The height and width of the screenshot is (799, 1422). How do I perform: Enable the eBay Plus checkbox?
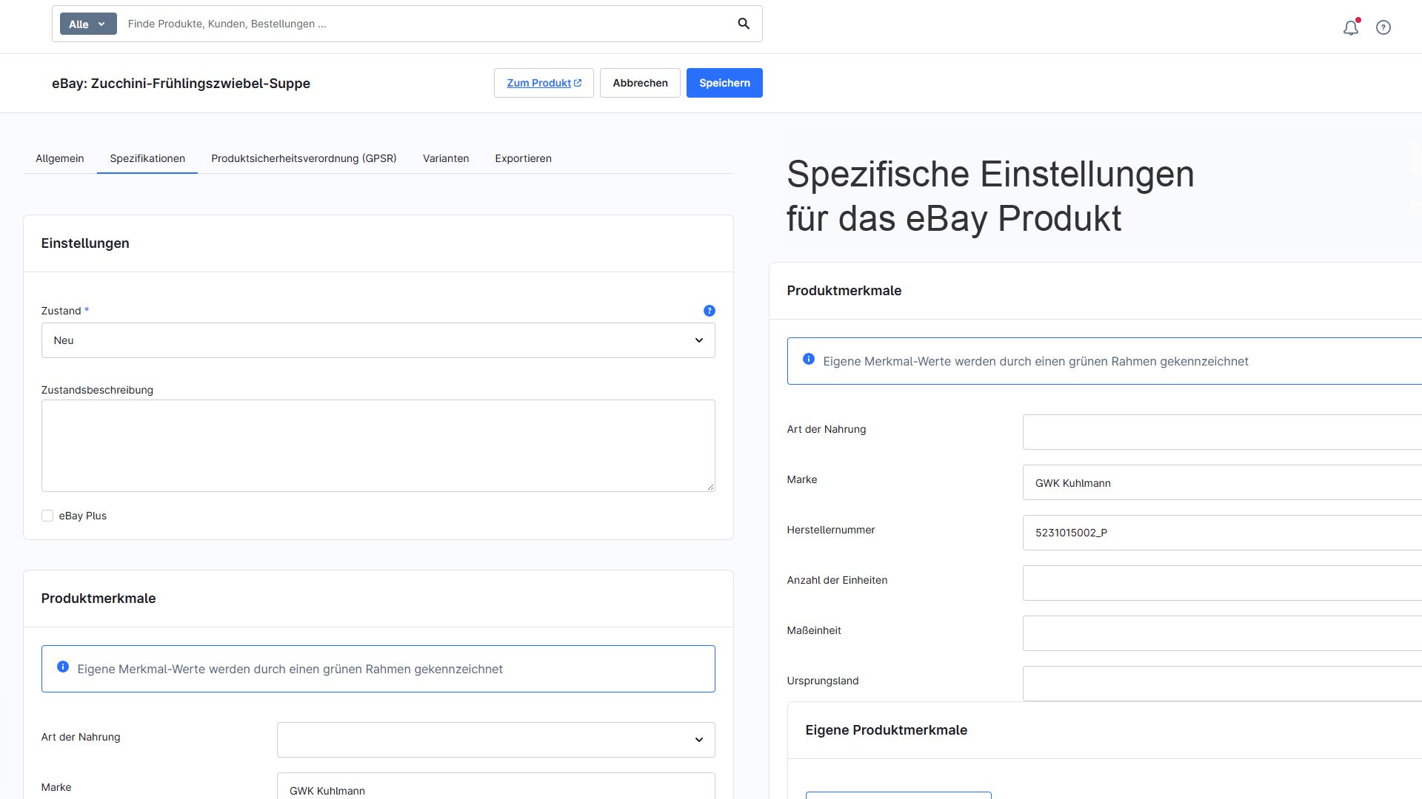coord(47,516)
